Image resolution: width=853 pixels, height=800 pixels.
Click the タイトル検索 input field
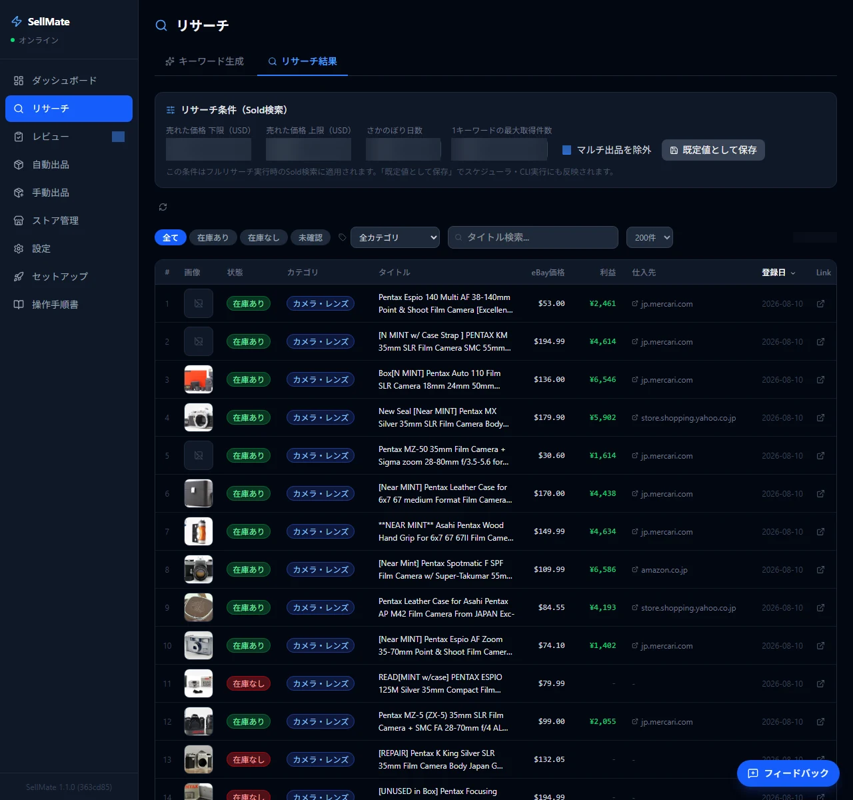[533, 237]
